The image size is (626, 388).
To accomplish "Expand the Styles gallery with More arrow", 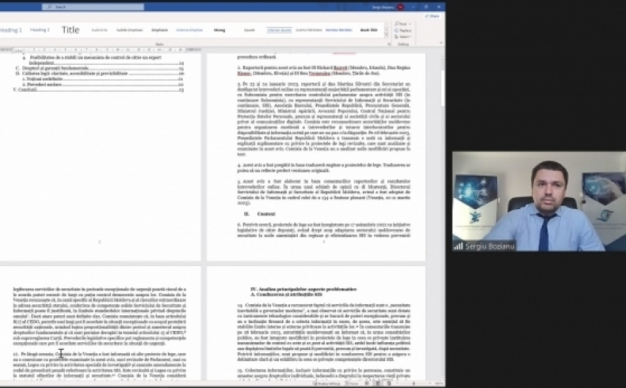I will (386, 36).
